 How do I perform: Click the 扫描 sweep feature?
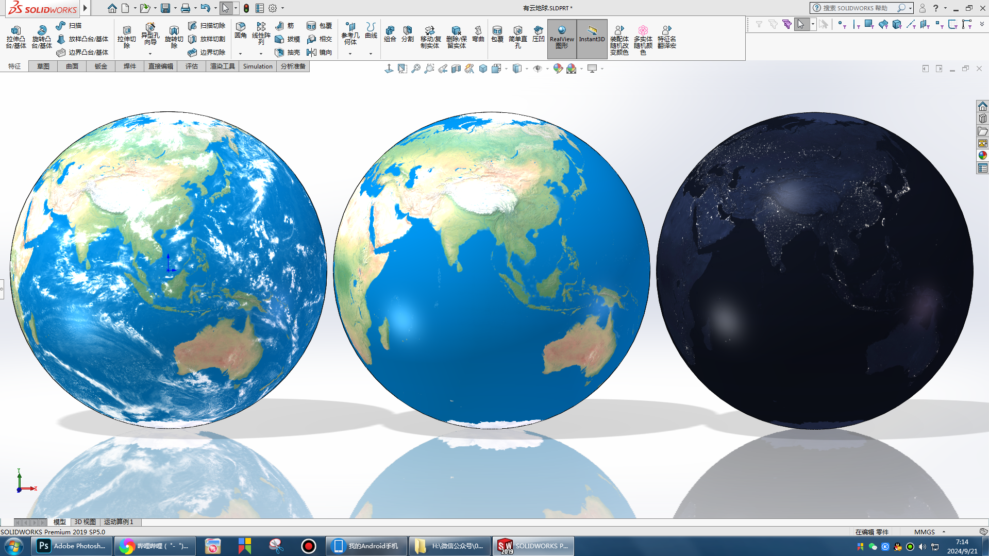coord(69,26)
